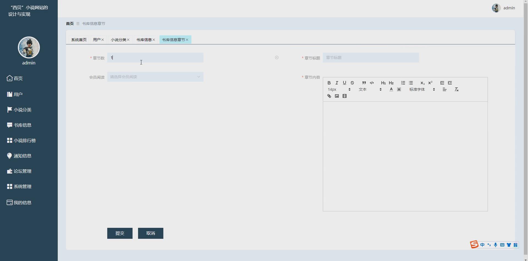
Task: Click the sidebar admin avatar image
Action: coord(29,47)
